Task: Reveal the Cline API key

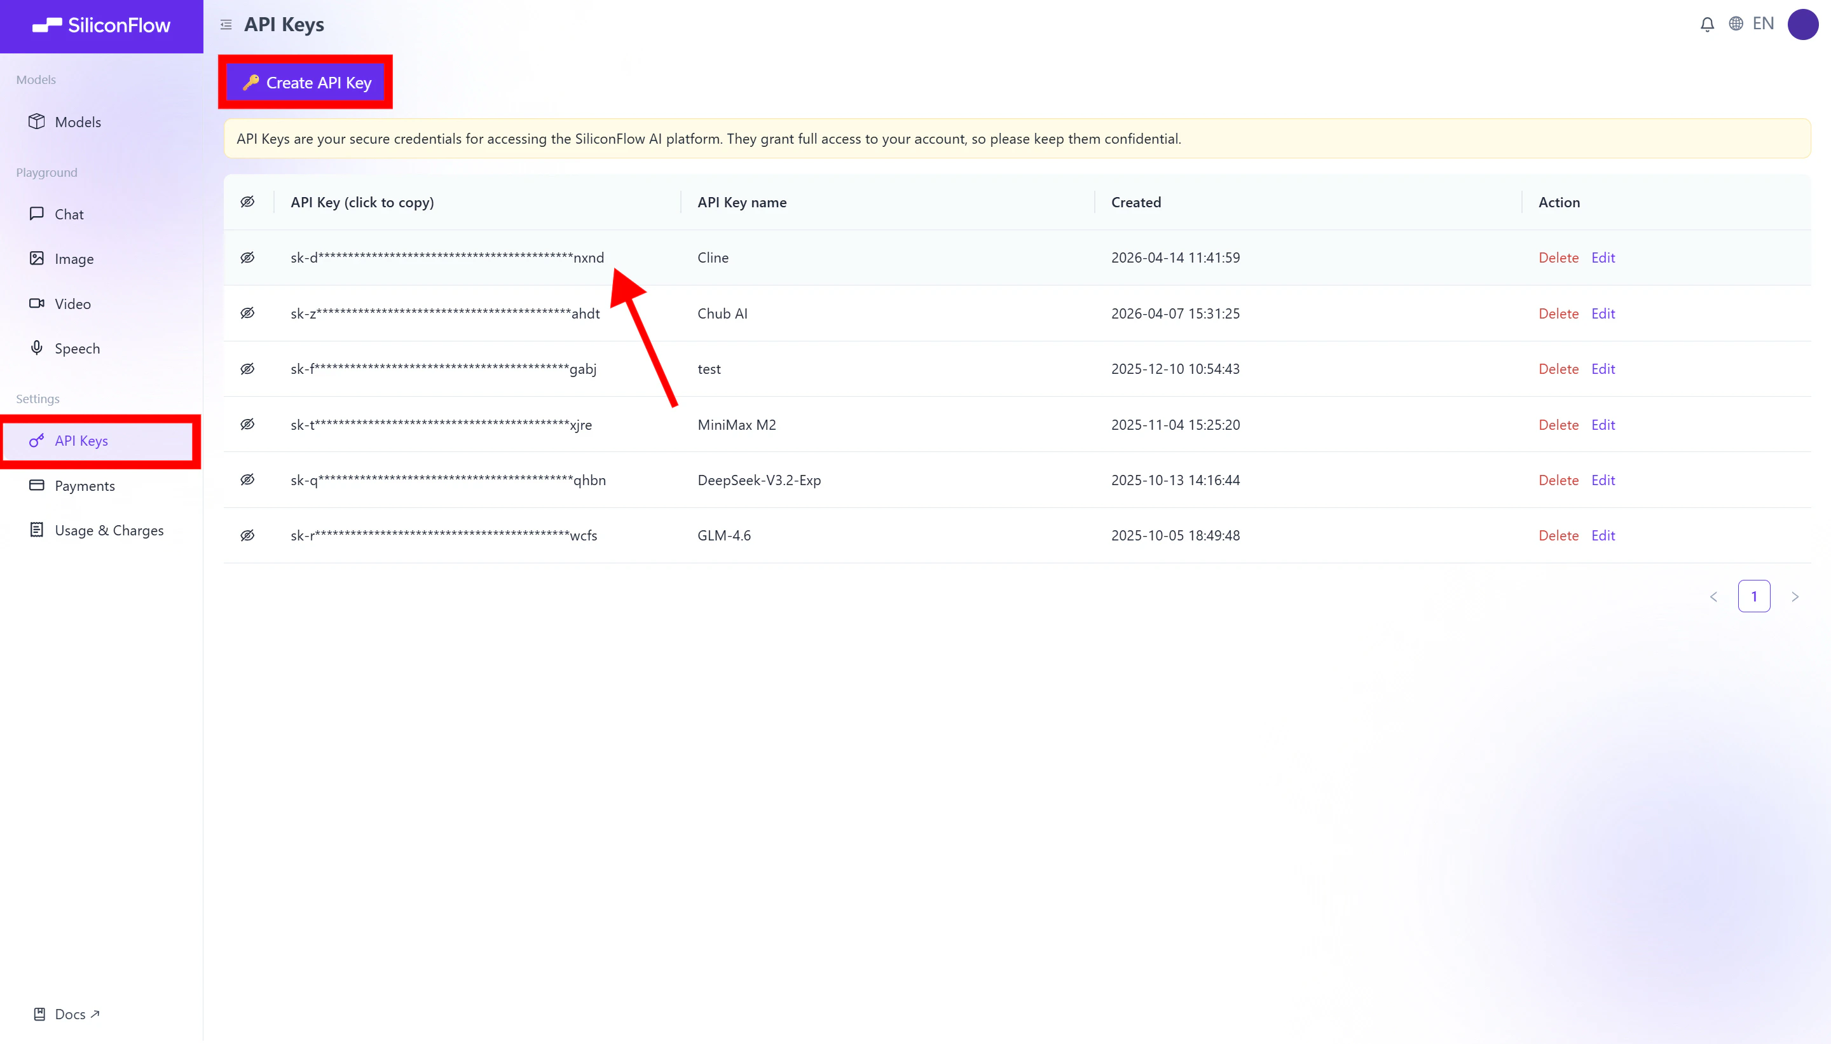Action: [x=247, y=258]
